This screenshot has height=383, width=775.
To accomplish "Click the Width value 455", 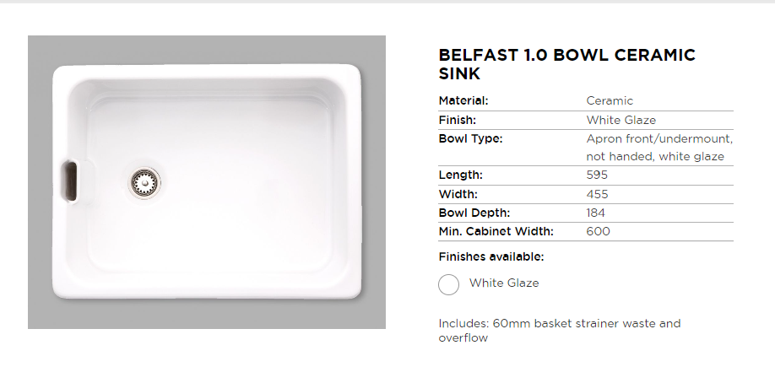I will 597,194.
